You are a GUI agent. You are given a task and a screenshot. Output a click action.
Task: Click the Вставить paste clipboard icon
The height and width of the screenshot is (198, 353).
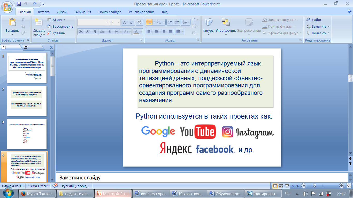pos(12,22)
